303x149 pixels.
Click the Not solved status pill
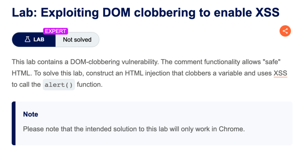[x=77, y=40]
